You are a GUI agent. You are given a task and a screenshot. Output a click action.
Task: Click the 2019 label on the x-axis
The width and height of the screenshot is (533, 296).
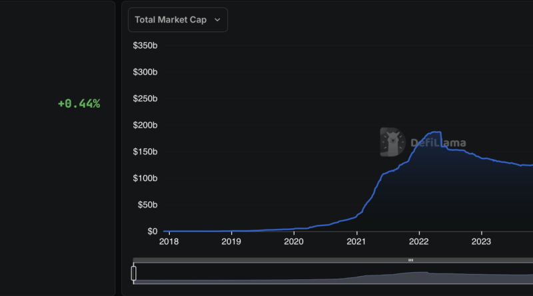click(231, 241)
